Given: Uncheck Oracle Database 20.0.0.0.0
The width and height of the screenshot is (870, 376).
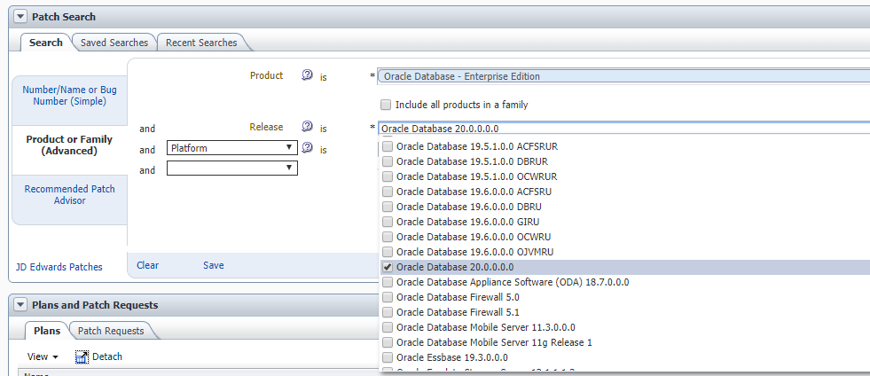Looking at the screenshot, I should pos(388,267).
